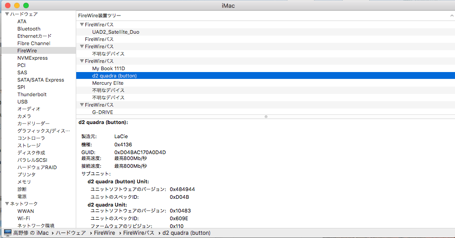Screen dimensions: 455x238
Task: Click 高野修 の iMac in path bar
Action: click(x=31, y=233)
